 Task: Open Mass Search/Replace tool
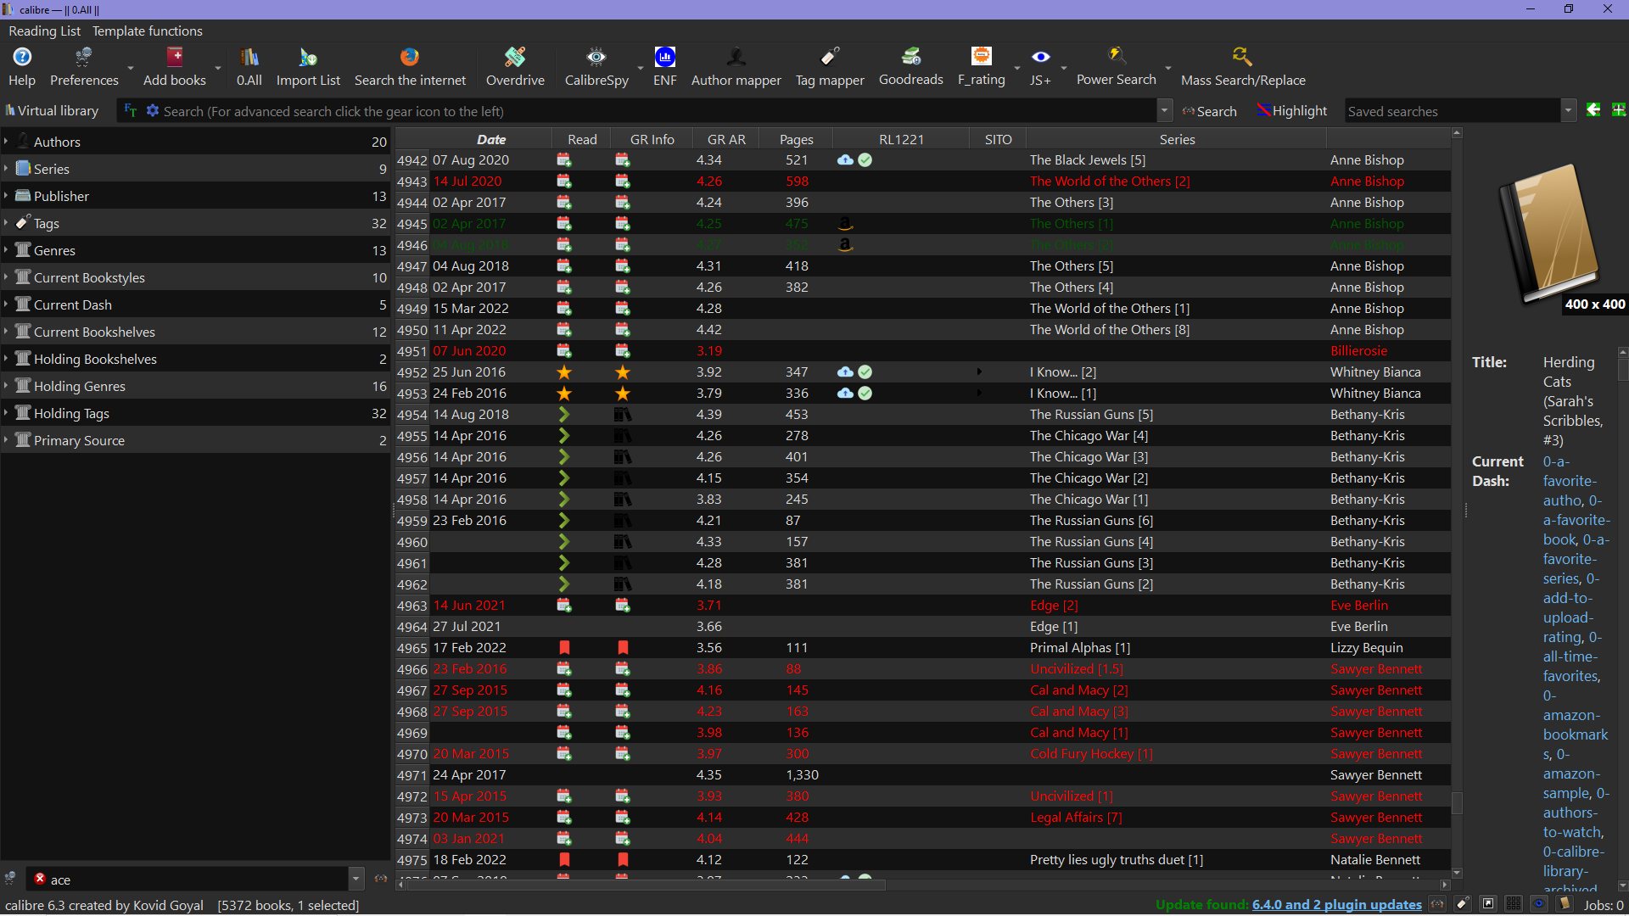click(1242, 66)
